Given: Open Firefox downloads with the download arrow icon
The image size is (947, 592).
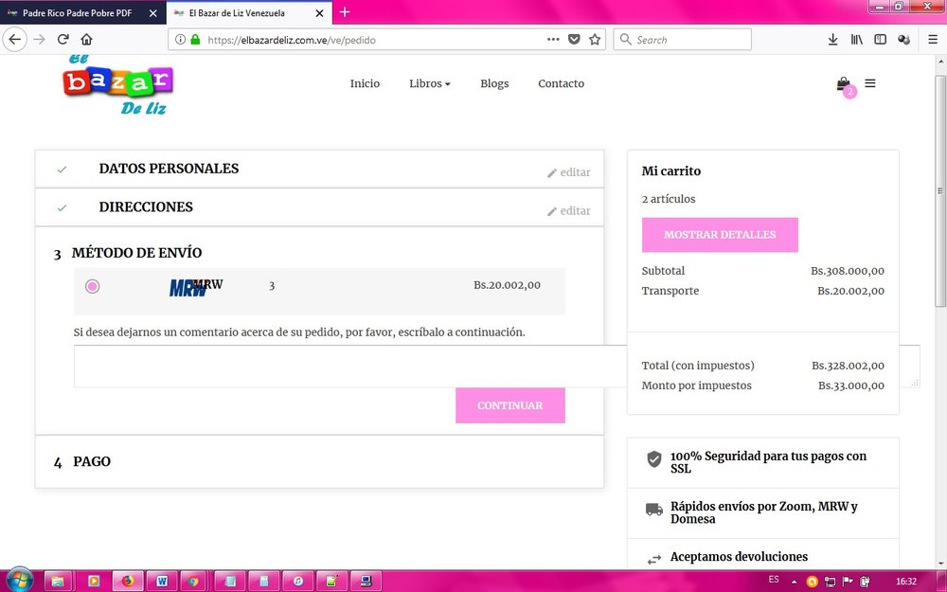Looking at the screenshot, I should [x=831, y=39].
